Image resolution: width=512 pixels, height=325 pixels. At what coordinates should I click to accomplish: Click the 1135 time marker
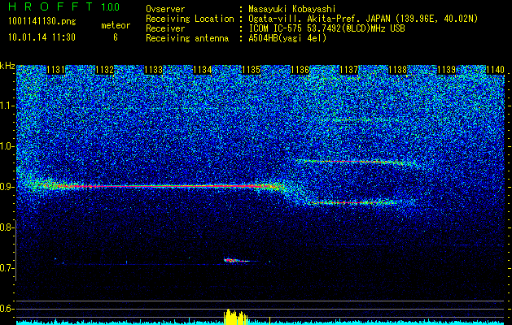251,70
